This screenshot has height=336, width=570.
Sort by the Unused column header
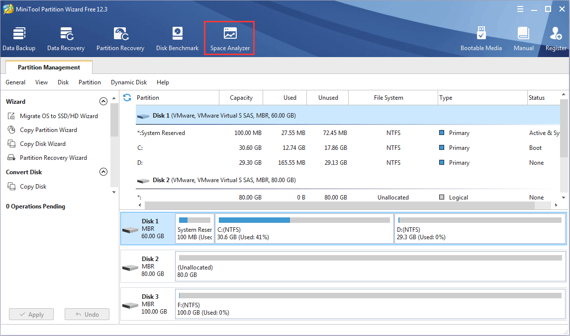tap(328, 98)
